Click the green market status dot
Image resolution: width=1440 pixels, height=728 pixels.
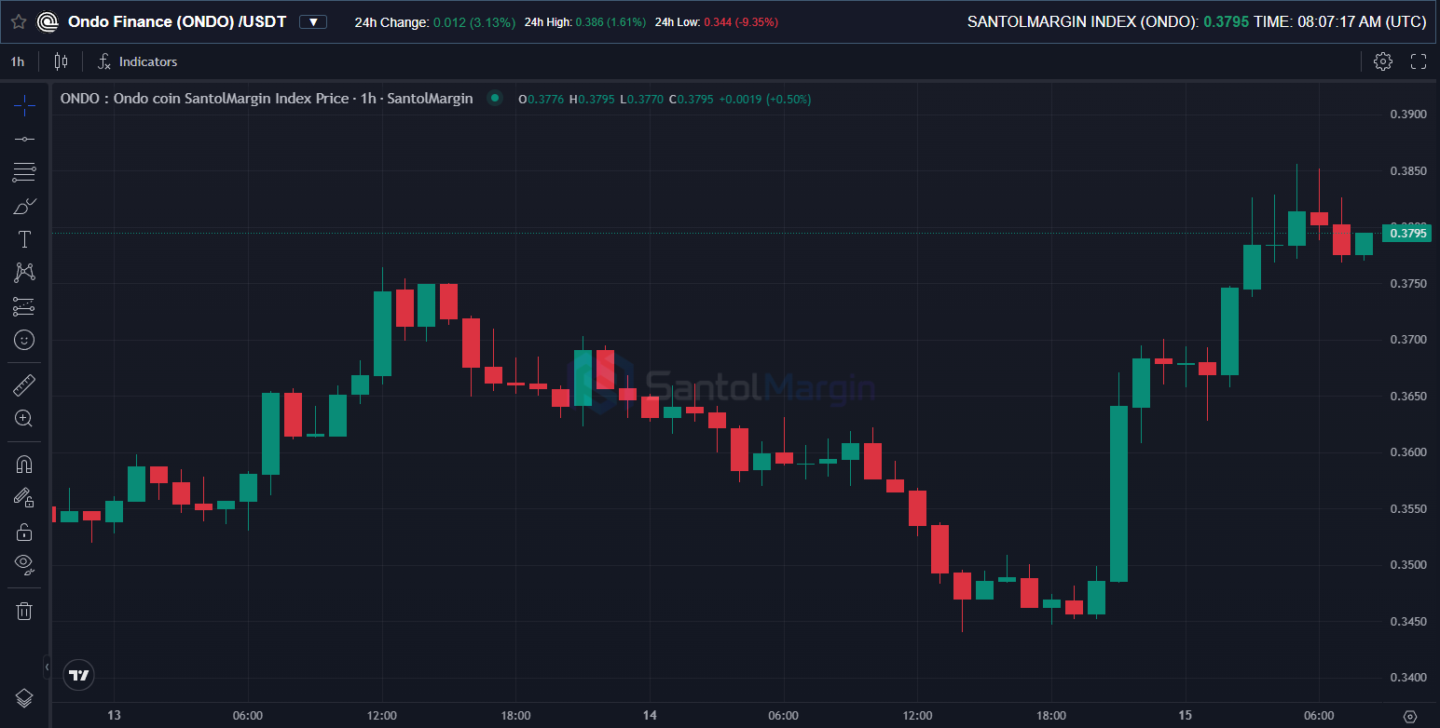coord(495,98)
